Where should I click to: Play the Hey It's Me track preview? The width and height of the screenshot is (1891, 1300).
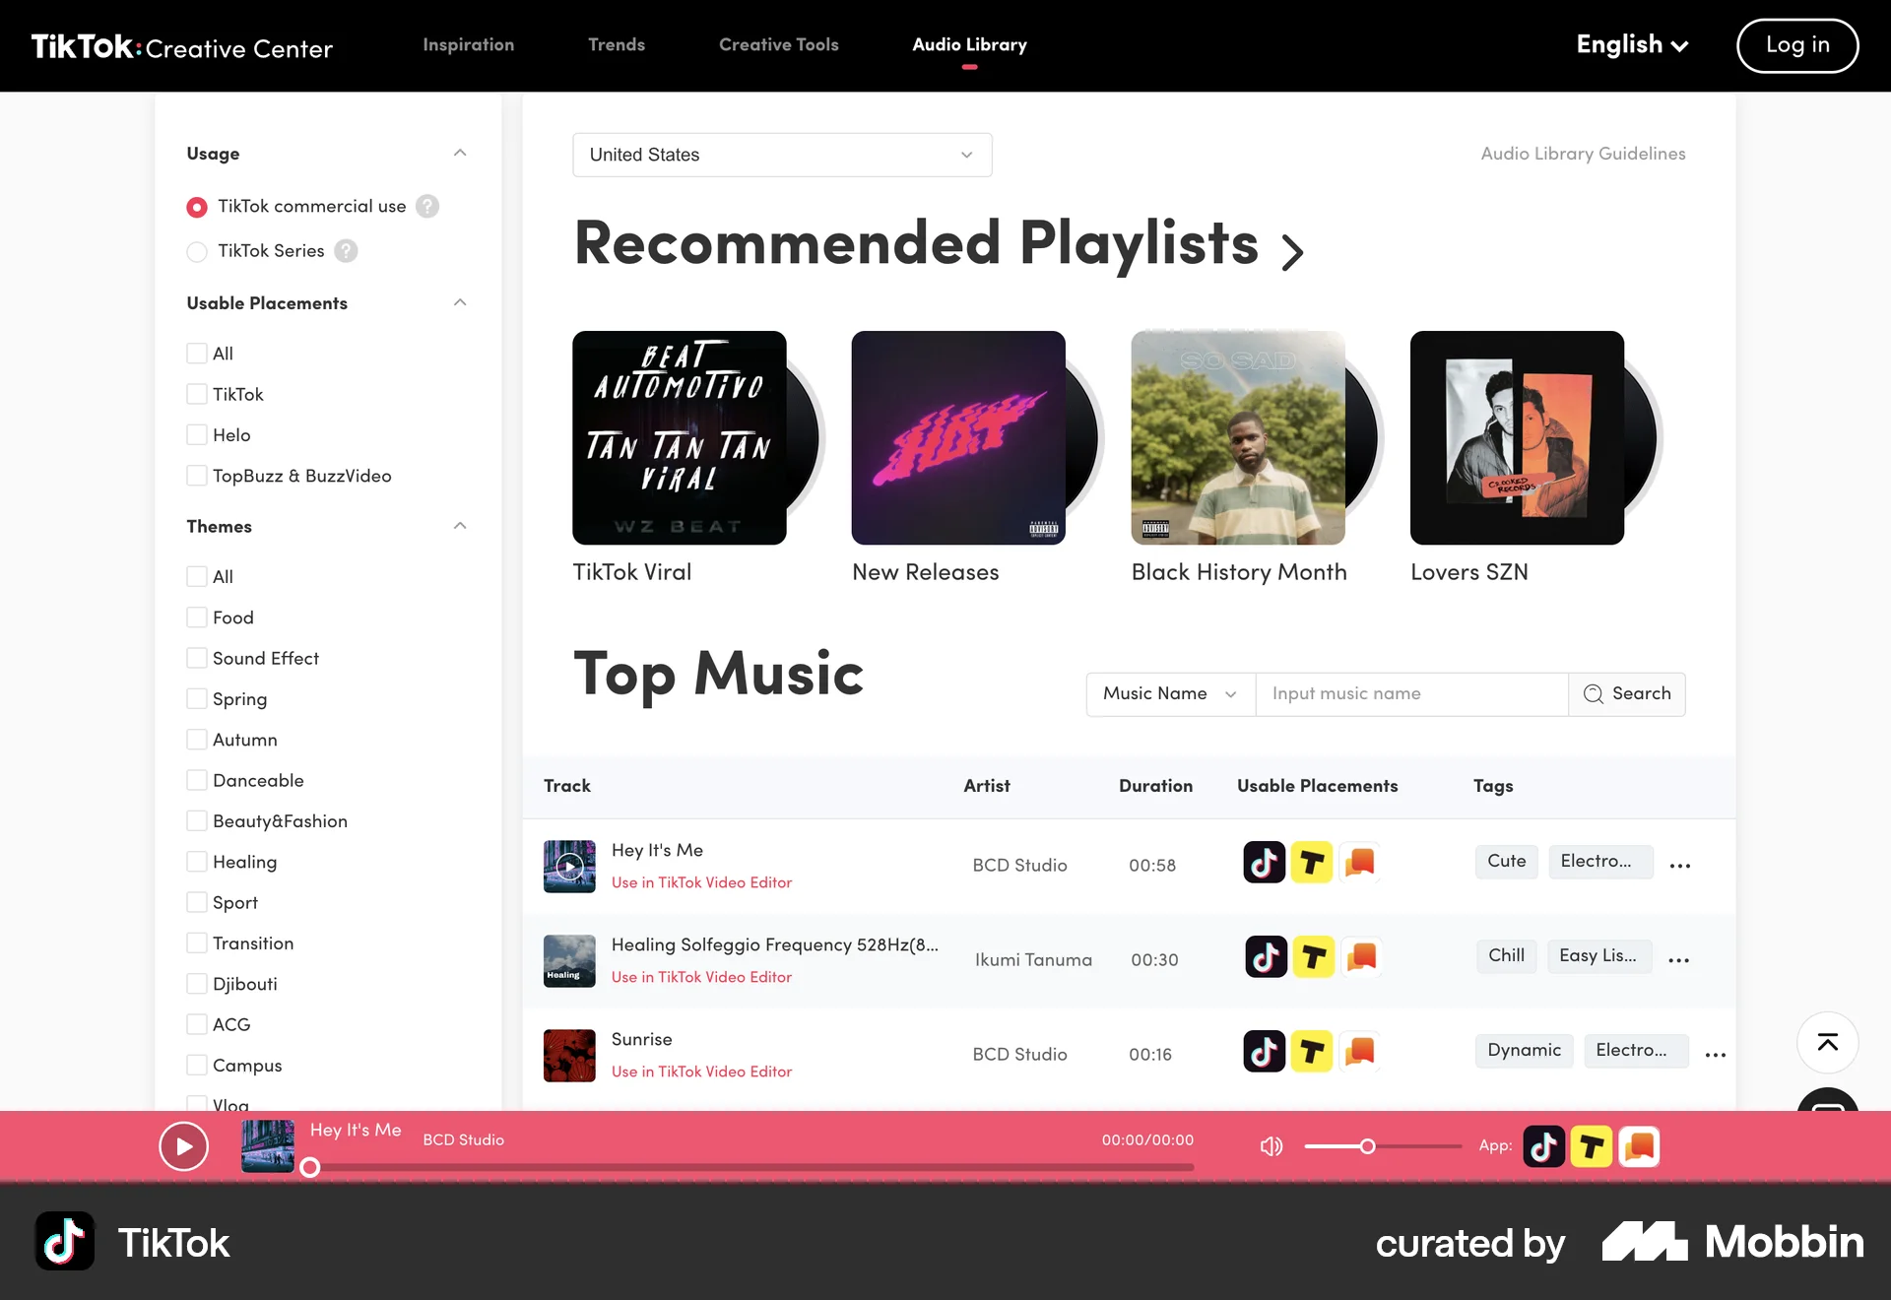coord(569,866)
